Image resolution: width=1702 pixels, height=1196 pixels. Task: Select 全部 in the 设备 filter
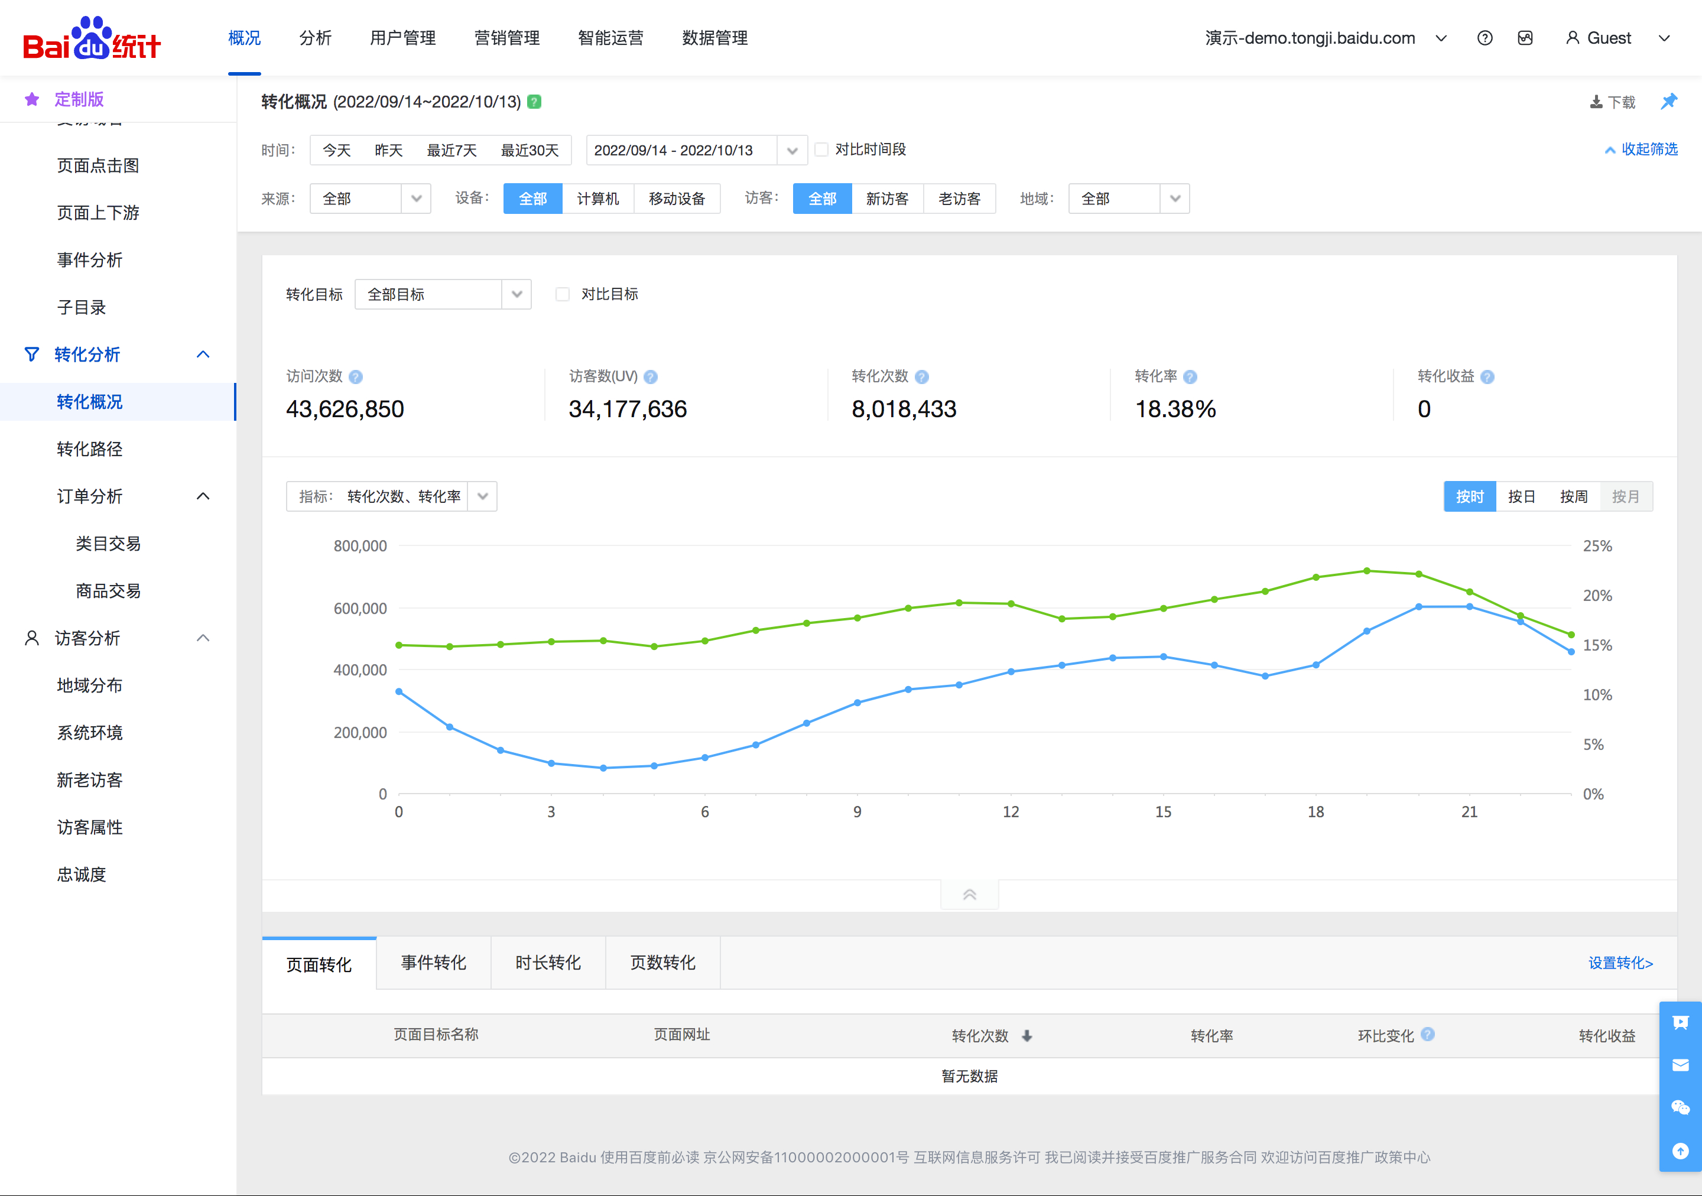pos(533,199)
